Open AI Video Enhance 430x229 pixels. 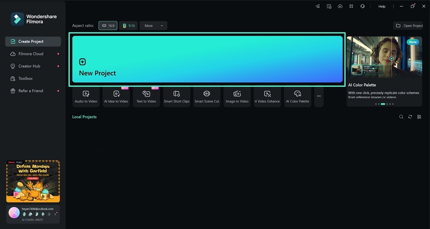267,96
